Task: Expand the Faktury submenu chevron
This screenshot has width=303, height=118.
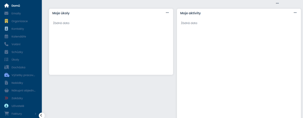Action: (x=36, y=114)
